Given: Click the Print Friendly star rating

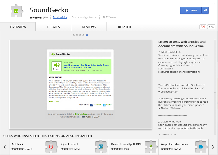Looking at the screenshot, I should click(117, 149).
